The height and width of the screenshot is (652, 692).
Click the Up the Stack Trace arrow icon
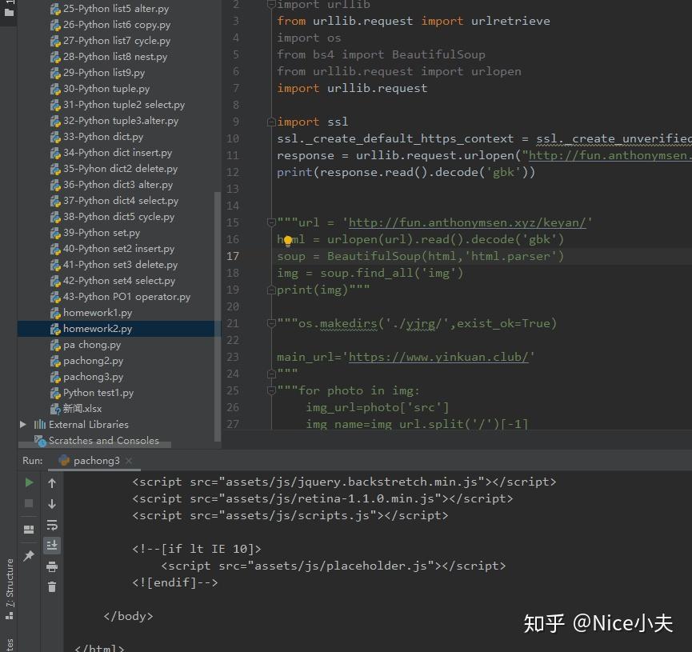pyautogui.click(x=51, y=482)
